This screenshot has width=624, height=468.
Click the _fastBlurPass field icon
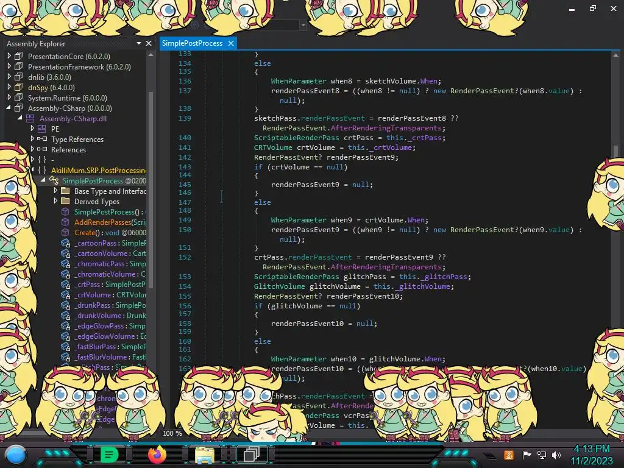[x=66, y=346]
